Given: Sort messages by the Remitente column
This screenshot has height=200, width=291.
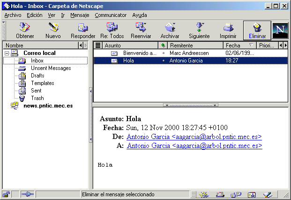Looking at the screenshot, I should [195, 46].
